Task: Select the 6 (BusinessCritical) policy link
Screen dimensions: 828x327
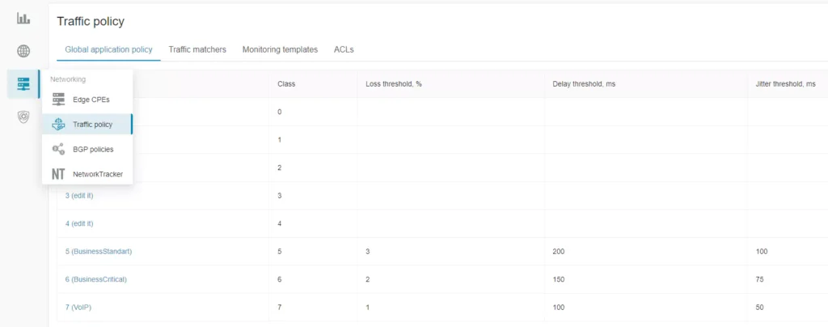Action: coord(96,279)
